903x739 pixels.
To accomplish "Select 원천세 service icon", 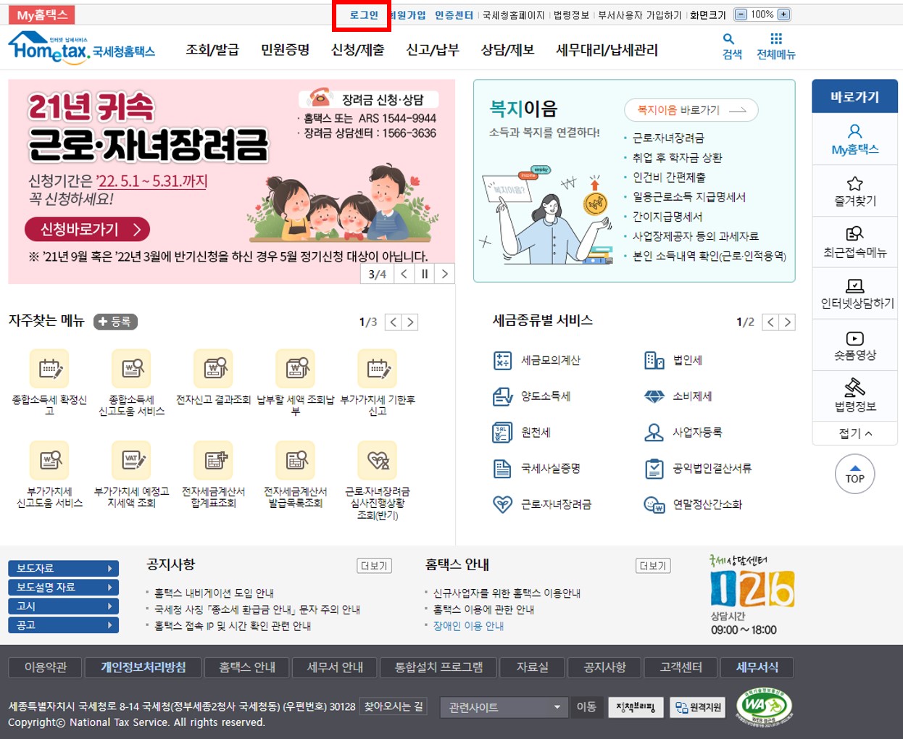I will pyautogui.click(x=502, y=433).
